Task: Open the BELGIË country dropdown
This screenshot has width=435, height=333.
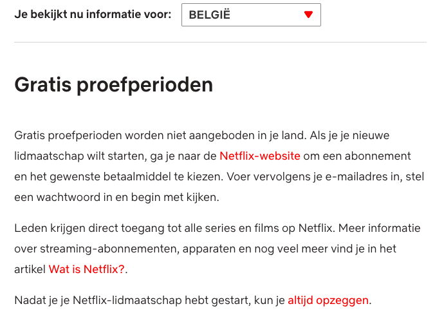Action: (x=251, y=15)
